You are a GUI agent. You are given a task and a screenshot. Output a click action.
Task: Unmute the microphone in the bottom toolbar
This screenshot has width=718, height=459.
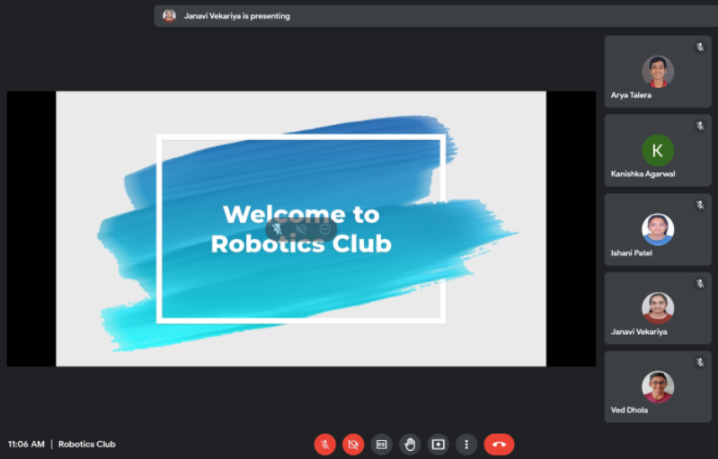point(324,445)
